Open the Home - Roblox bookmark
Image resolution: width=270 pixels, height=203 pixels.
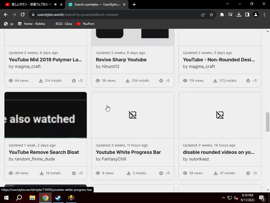(x=32, y=24)
